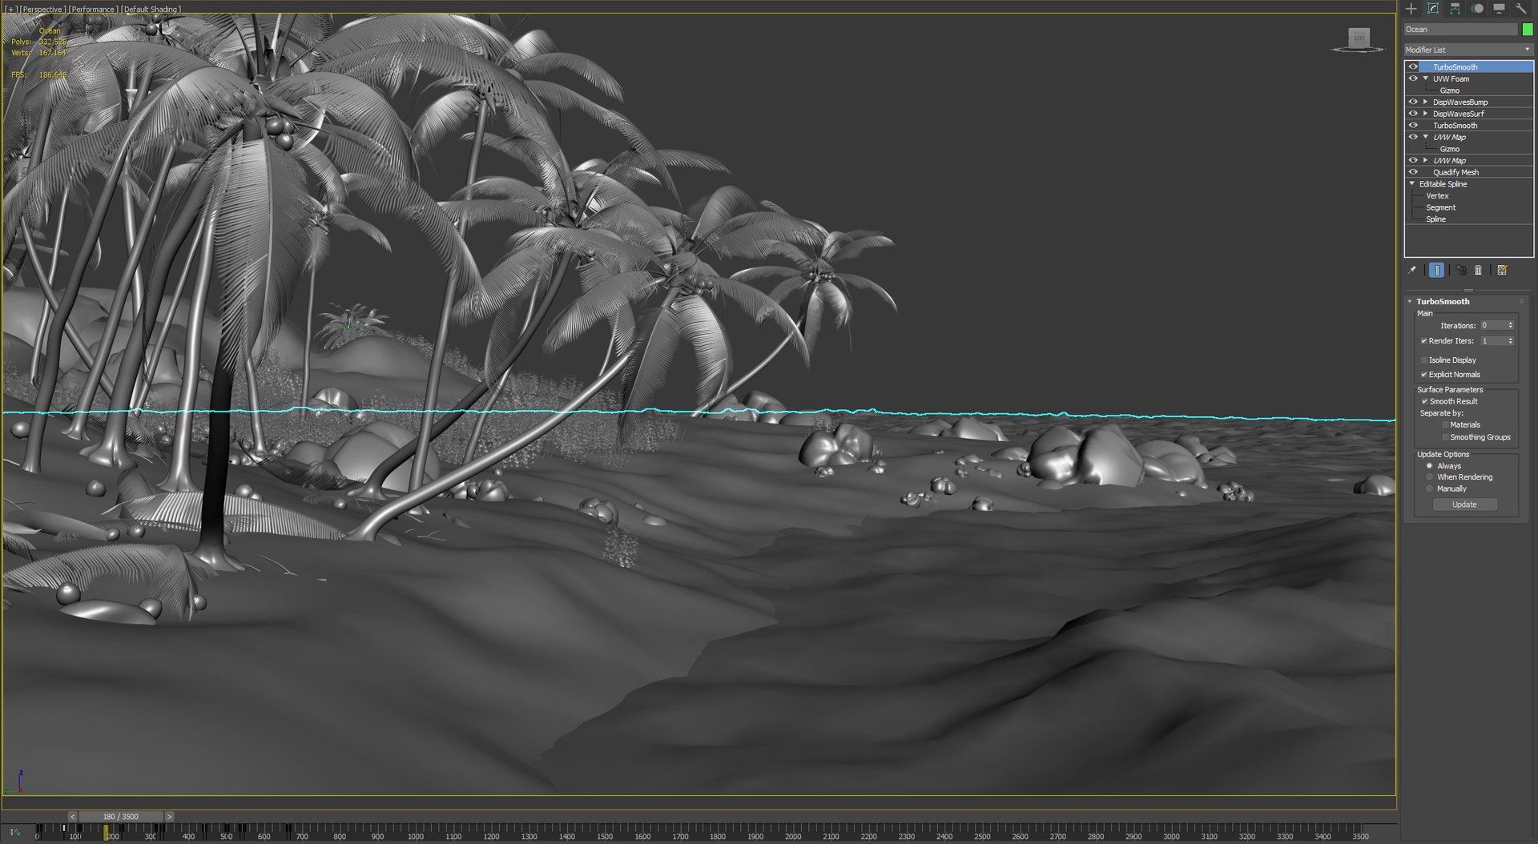Step time slider back with left arrow
Viewport: 1538px width, 844px height.
pos(72,817)
